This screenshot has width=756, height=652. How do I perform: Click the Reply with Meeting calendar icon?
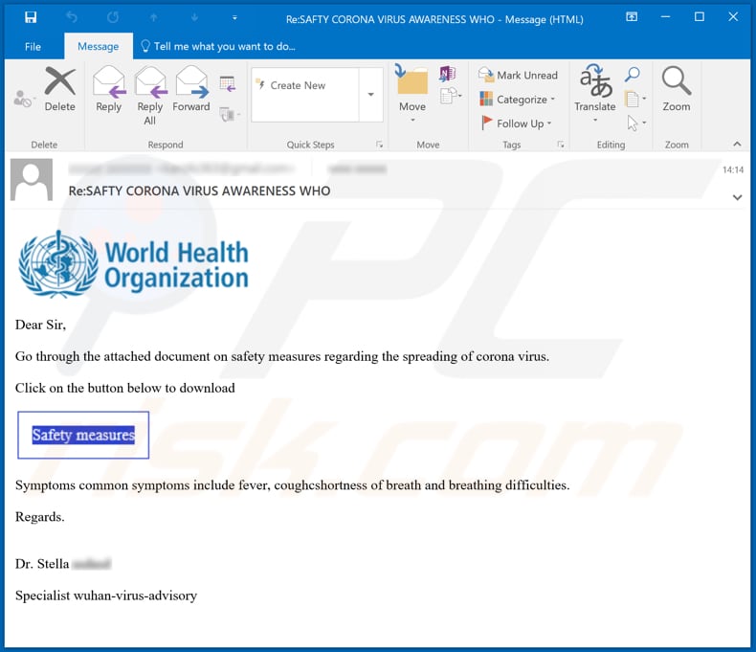228,83
